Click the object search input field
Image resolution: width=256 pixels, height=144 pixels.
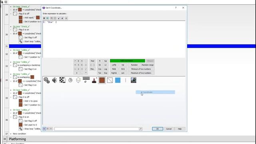click(x=96, y=129)
